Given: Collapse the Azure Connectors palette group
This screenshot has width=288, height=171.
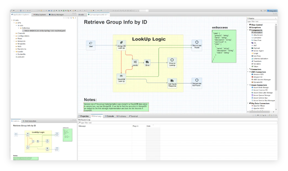Looking at the screenshot, I should pos(248,85).
